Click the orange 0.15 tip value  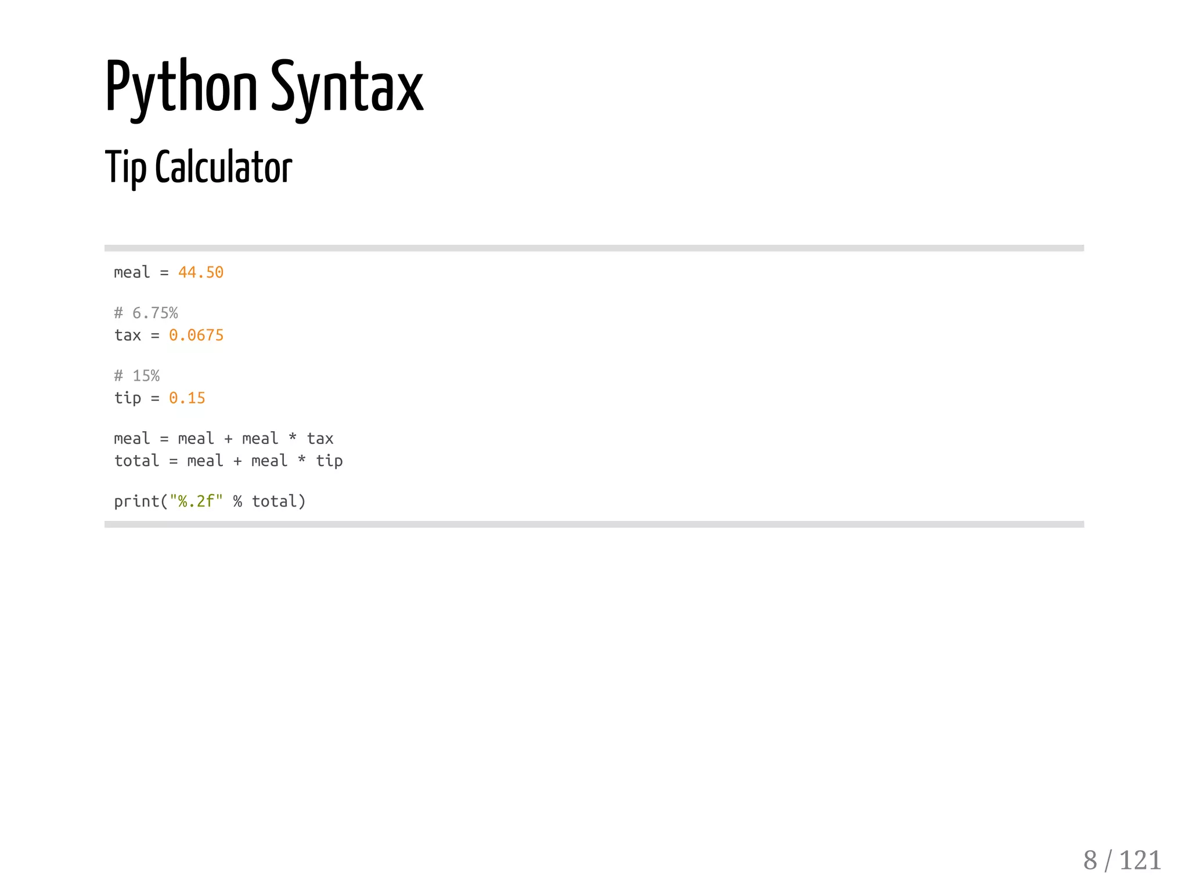point(187,398)
